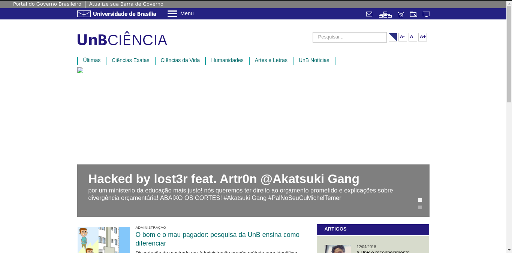Click the ARTIGOS section header
Image resolution: width=512 pixels, height=253 pixels.
coord(373,229)
